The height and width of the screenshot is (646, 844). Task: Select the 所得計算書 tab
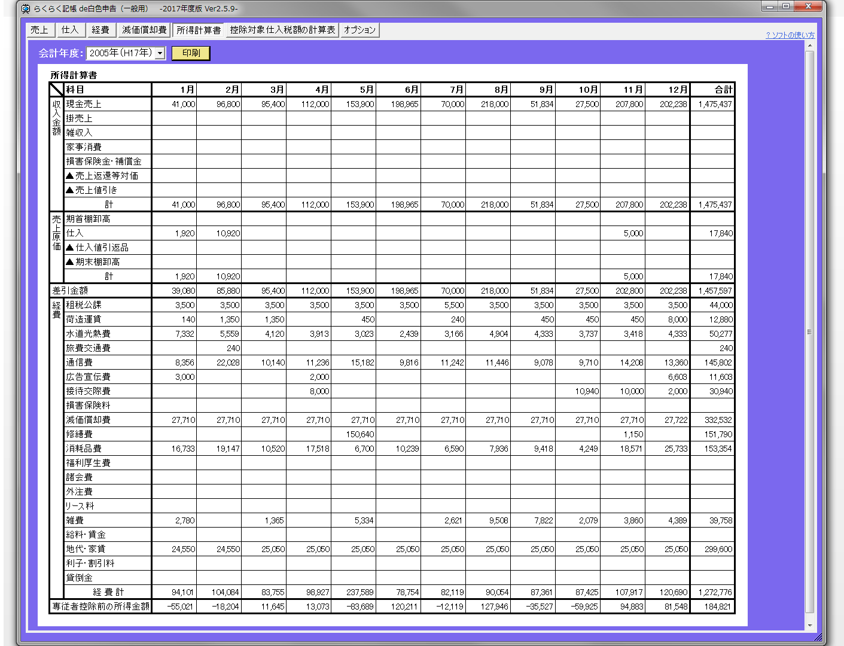[199, 30]
